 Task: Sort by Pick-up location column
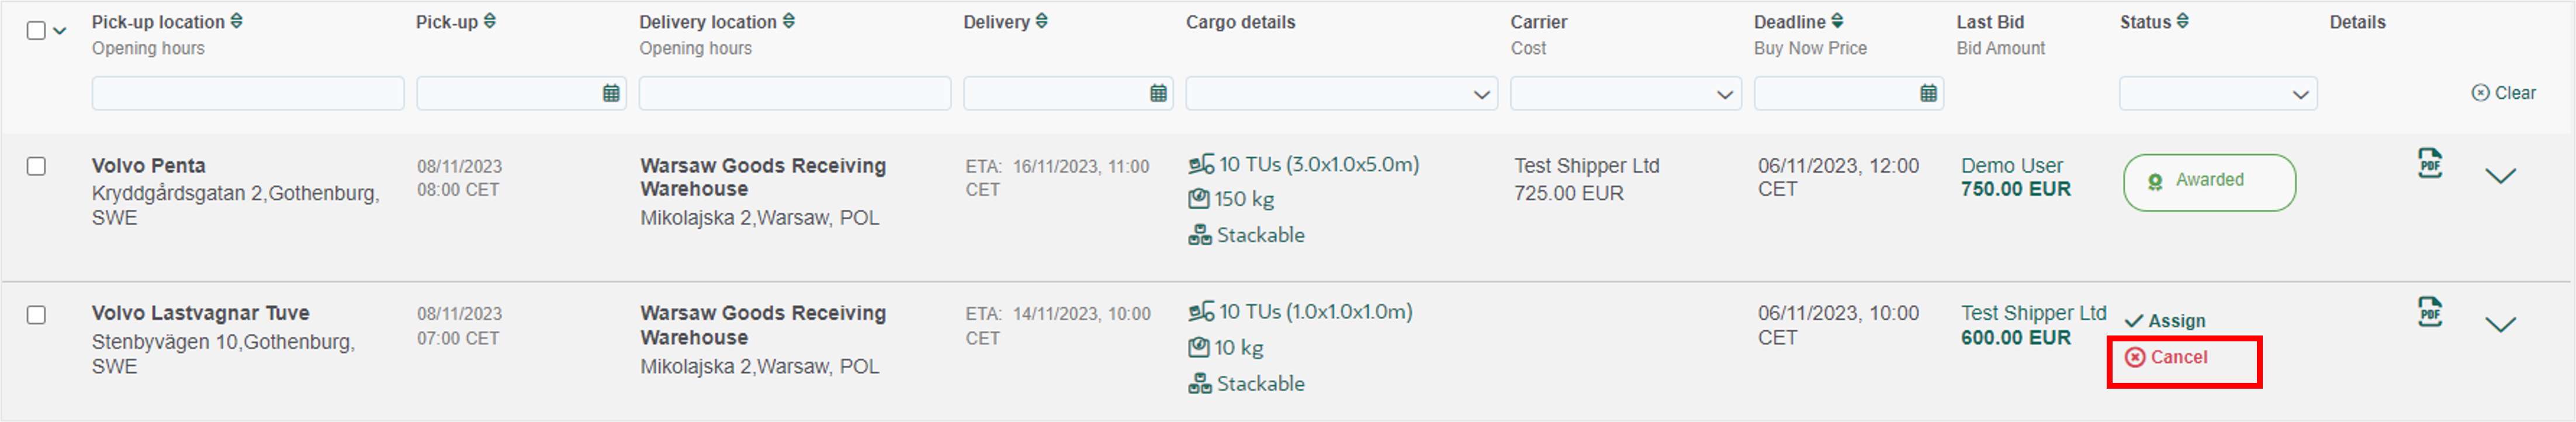(237, 21)
